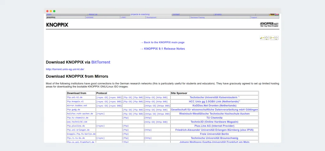325x151 pixels.
Task: Open the About us menu tab
Action: point(93,15)
